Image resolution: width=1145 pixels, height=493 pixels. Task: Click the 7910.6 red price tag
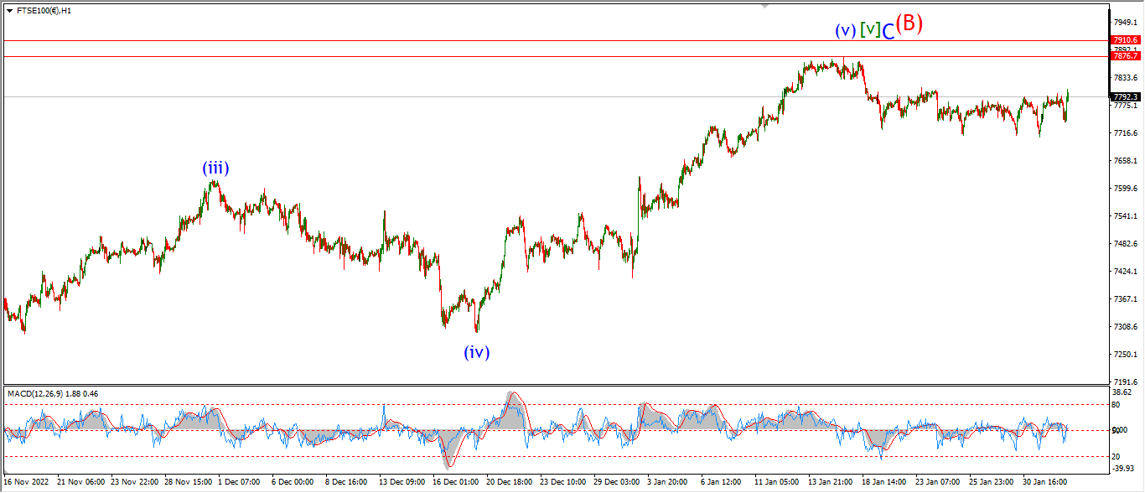click(x=1125, y=40)
